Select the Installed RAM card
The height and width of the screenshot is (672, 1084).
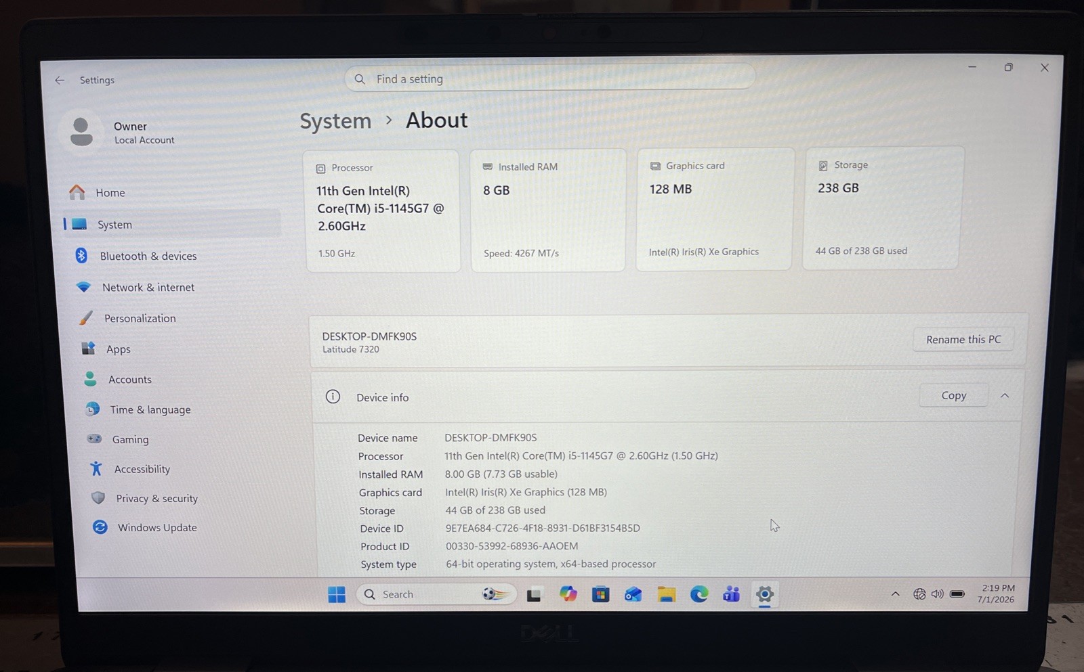point(547,210)
